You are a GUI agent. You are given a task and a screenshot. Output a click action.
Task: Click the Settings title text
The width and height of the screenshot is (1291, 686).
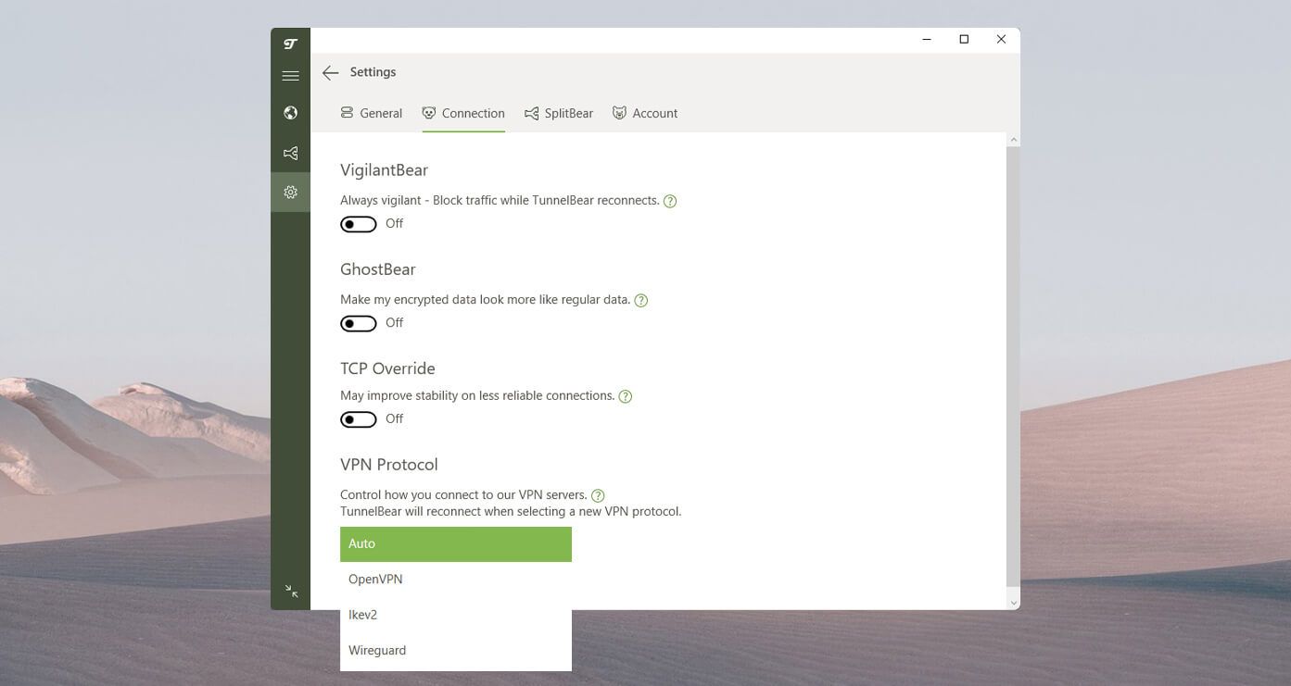pyautogui.click(x=373, y=72)
